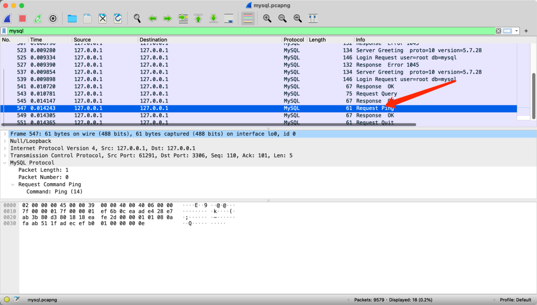537x305 pixels.
Task: Clear the mysql display filter
Action: point(498,31)
